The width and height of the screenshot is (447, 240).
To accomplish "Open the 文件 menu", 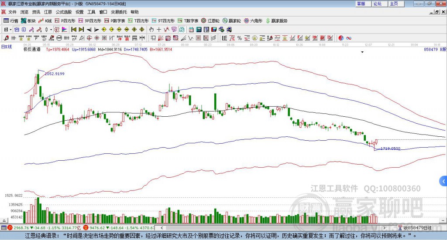I will (12, 12).
